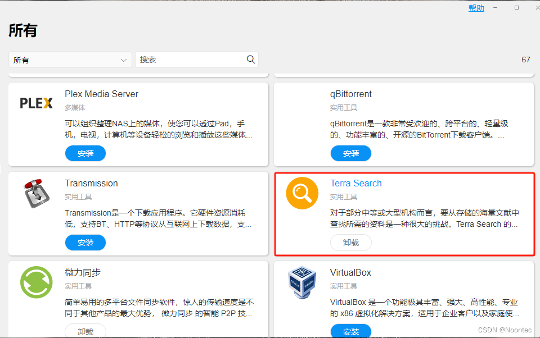This screenshot has width=540, height=338.
Task: Open the 所有 category dropdown
Action: click(x=70, y=60)
